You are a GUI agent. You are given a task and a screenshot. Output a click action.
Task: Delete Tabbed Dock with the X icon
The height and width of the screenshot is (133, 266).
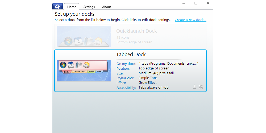[x=201, y=87]
